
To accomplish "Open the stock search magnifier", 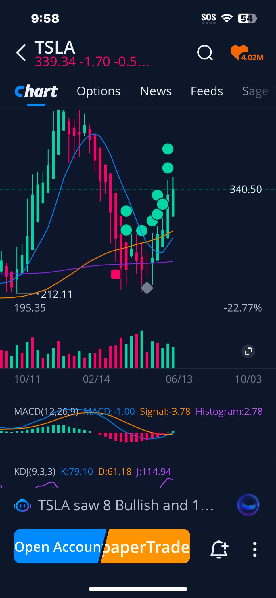I will [205, 53].
